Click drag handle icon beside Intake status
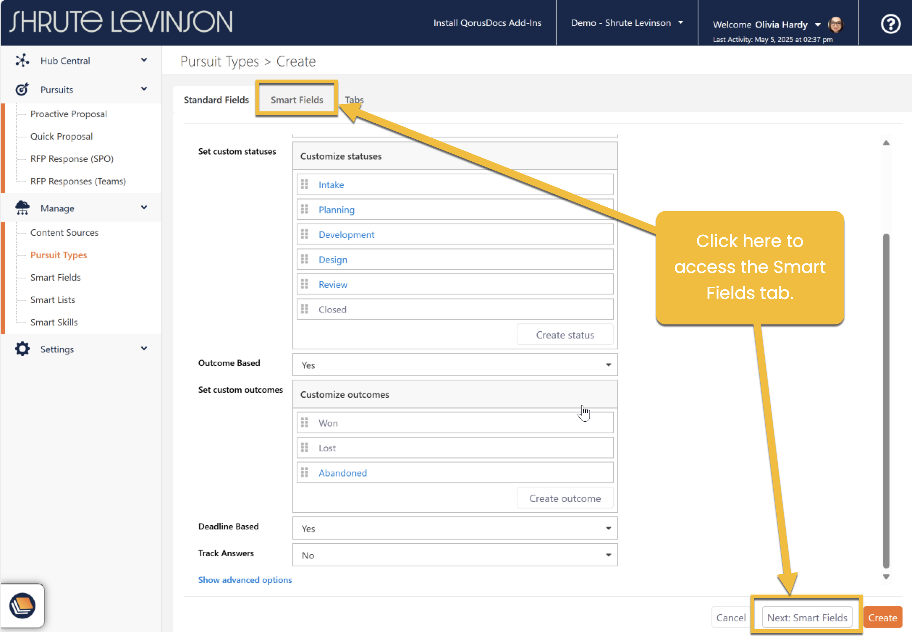917x643 pixels. [x=305, y=184]
